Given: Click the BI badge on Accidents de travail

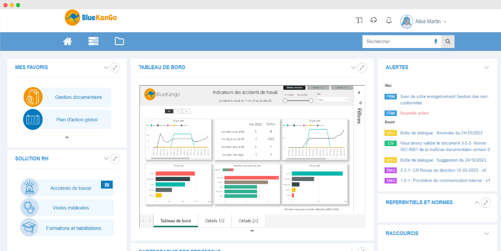Looking at the screenshot, I should point(107,185).
